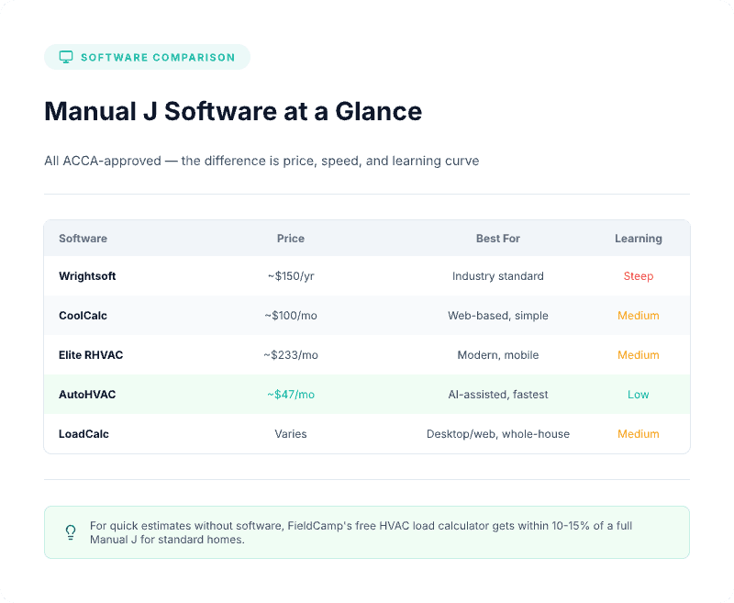Expand the Software column header
734x603 pixels.
(83, 238)
